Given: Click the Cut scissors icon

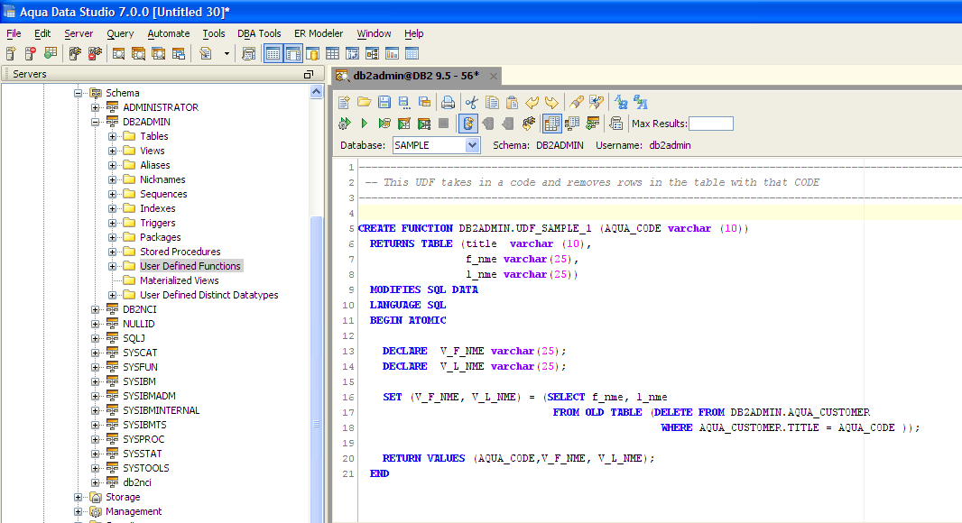Looking at the screenshot, I should point(470,102).
